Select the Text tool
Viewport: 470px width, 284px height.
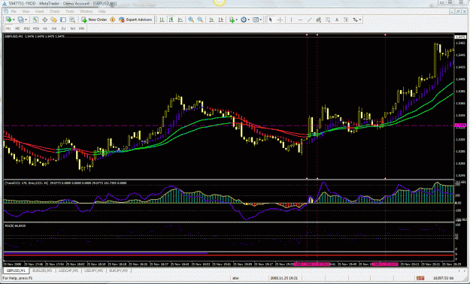click(337, 20)
